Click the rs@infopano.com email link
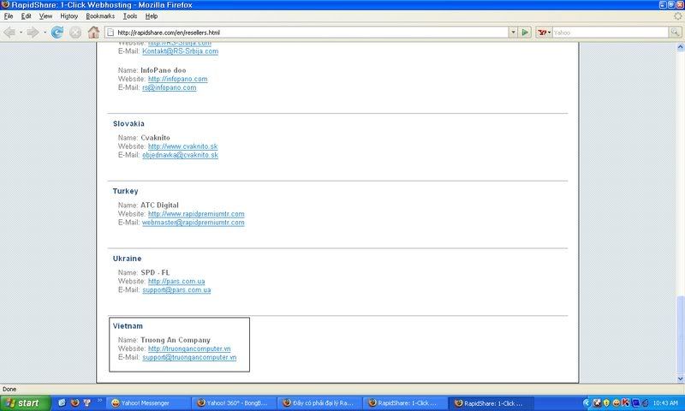The image size is (685, 411). click(x=169, y=88)
